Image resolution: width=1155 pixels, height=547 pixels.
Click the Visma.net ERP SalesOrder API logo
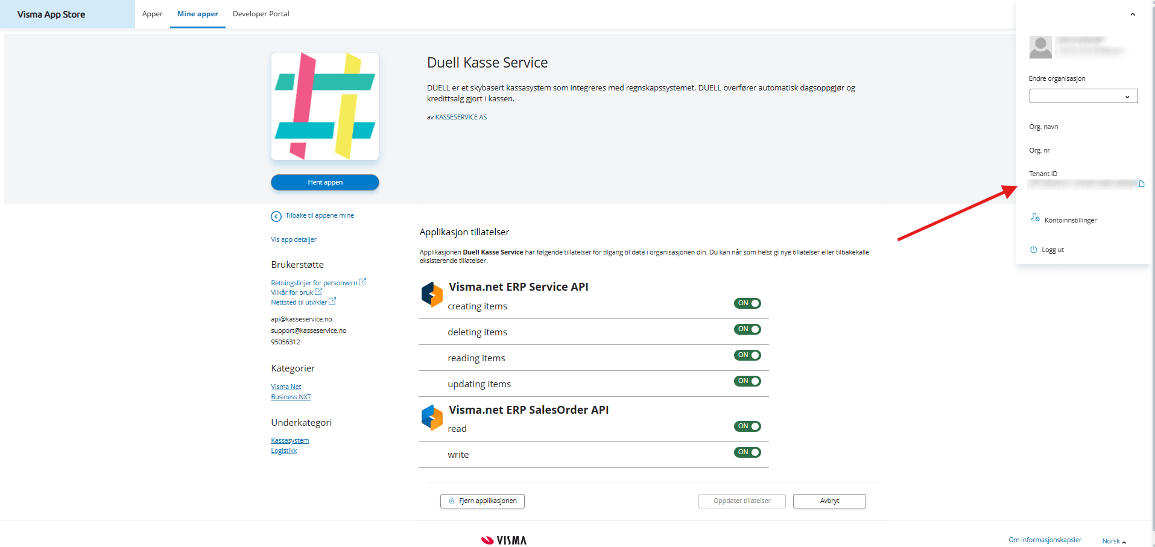(432, 417)
